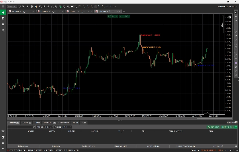Open the Feedback link
This screenshot has width=239, height=152.
coord(232,122)
